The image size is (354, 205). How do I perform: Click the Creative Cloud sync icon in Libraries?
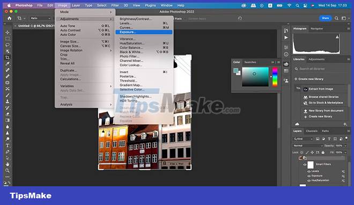(x=297, y=124)
